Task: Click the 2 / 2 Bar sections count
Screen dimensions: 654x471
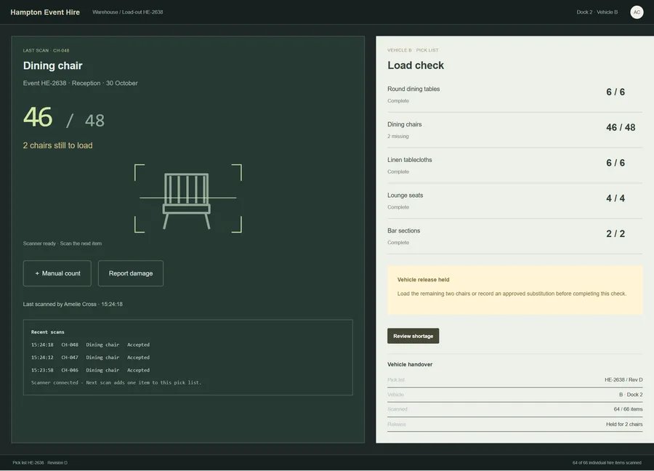Action: click(x=615, y=233)
